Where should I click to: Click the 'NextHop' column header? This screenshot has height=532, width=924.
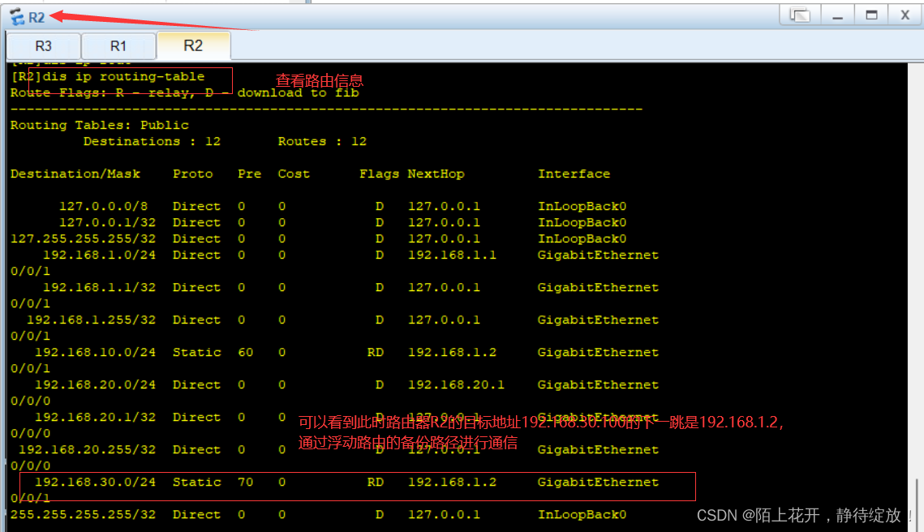click(x=436, y=174)
